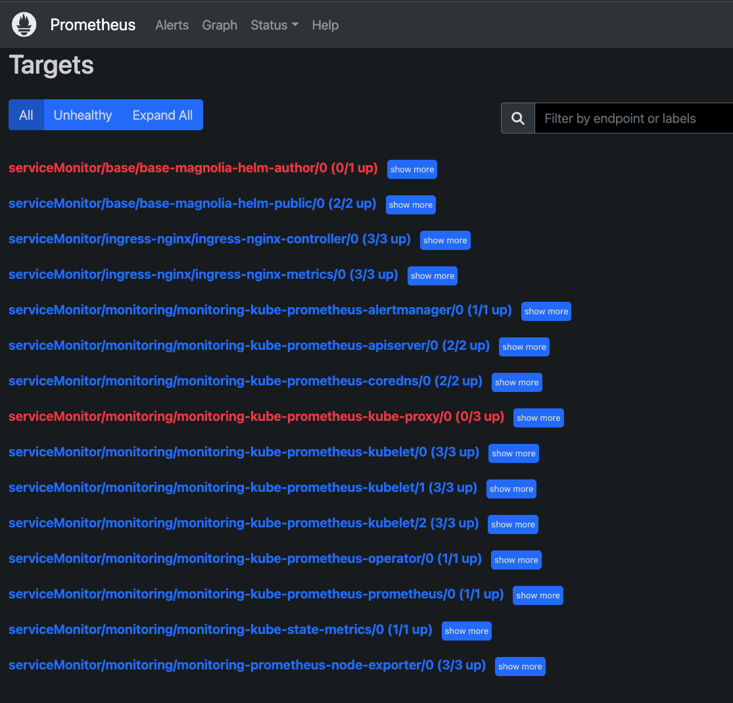Expand show more for ingress-nginx-controller
The width and height of the screenshot is (733, 703).
click(445, 241)
